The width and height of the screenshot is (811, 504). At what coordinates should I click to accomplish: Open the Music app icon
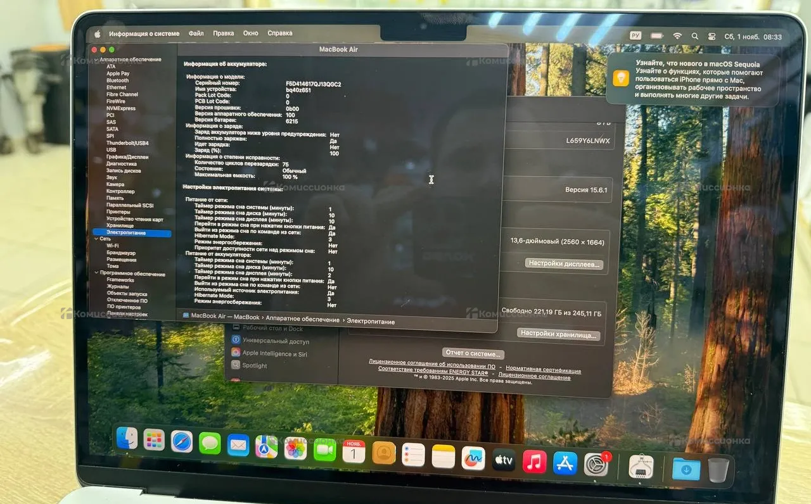click(x=534, y=462)
